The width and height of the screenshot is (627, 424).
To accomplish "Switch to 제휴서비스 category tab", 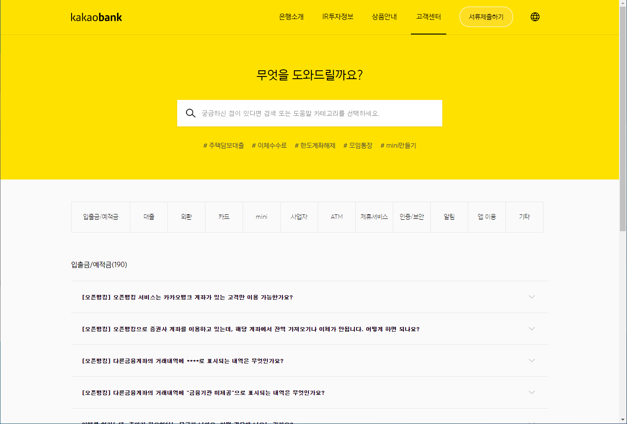I will click(374, 217).
